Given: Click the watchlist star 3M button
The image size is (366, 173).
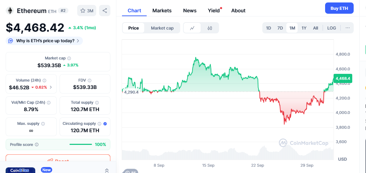Looking at the screenshot, I should tap(87, 11).
